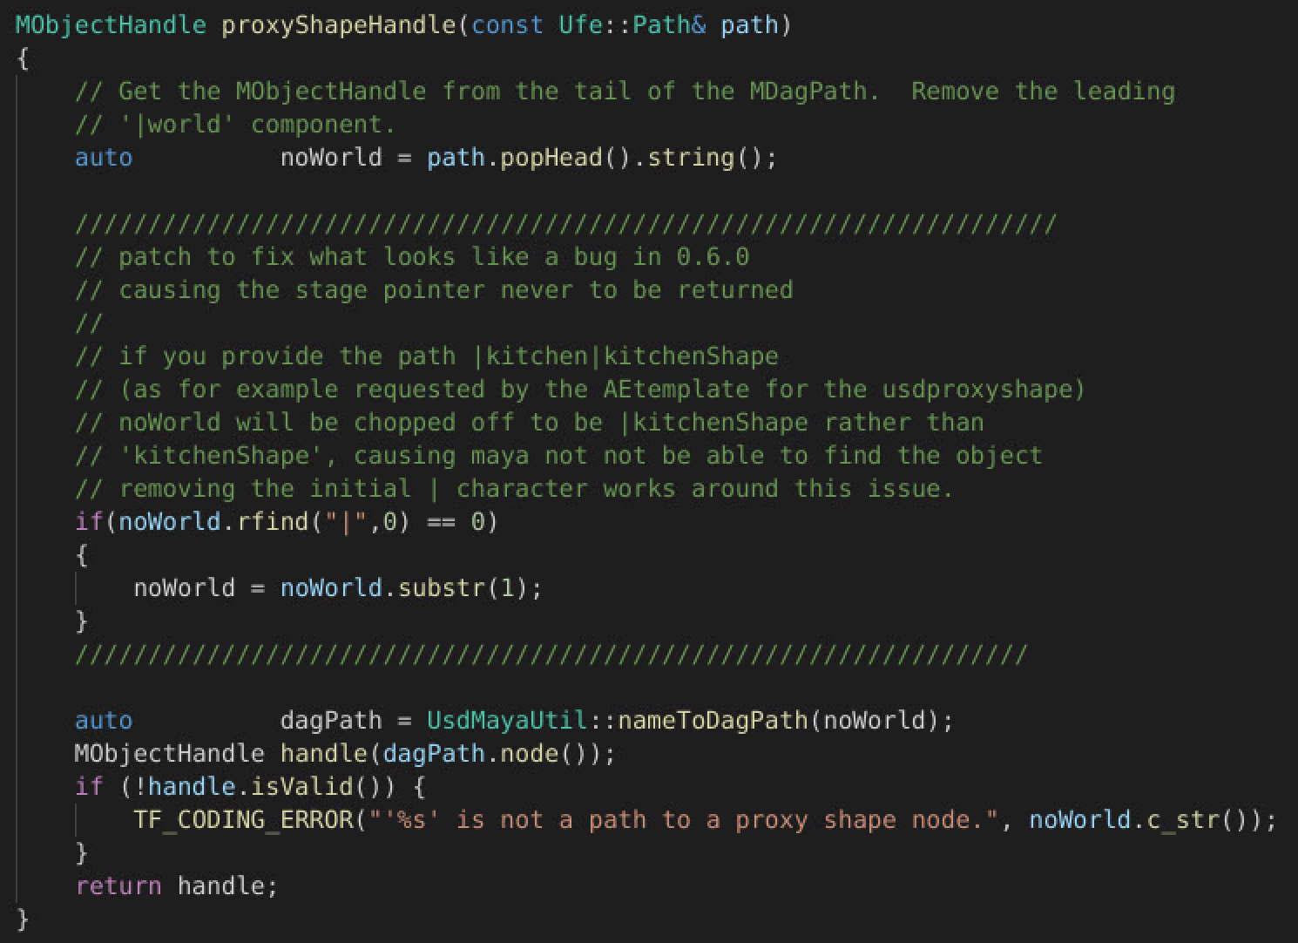Click the TF_CODING_ERROR macro call
The image size is (1298, 943).
[x=244, y=819]
